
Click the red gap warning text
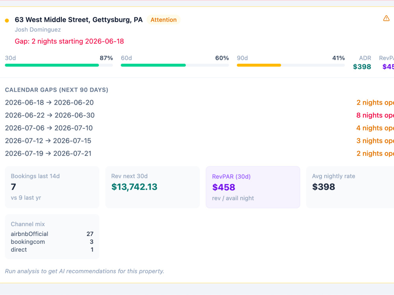tap(69, 41)
